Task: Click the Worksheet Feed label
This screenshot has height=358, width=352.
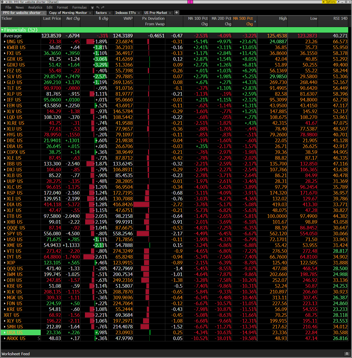Action: 16,354
